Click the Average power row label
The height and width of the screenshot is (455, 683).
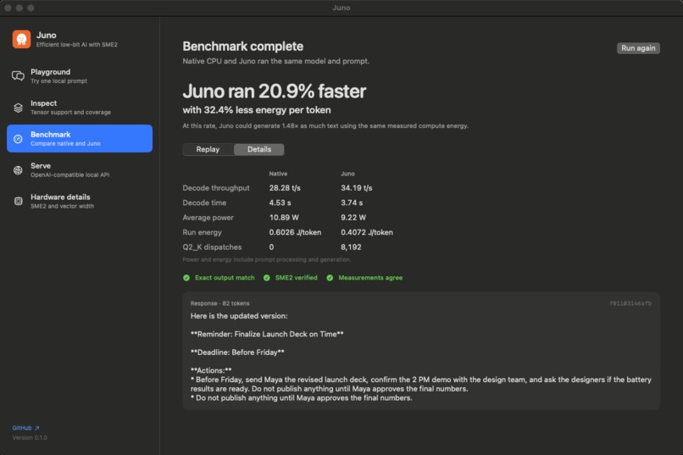point(208,218)
